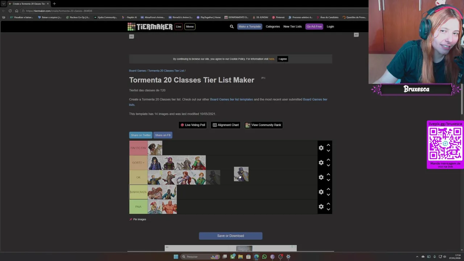This screenshot has width=464, height=261.
Task: Move MARROMEN tier row down
Action: 328,195
